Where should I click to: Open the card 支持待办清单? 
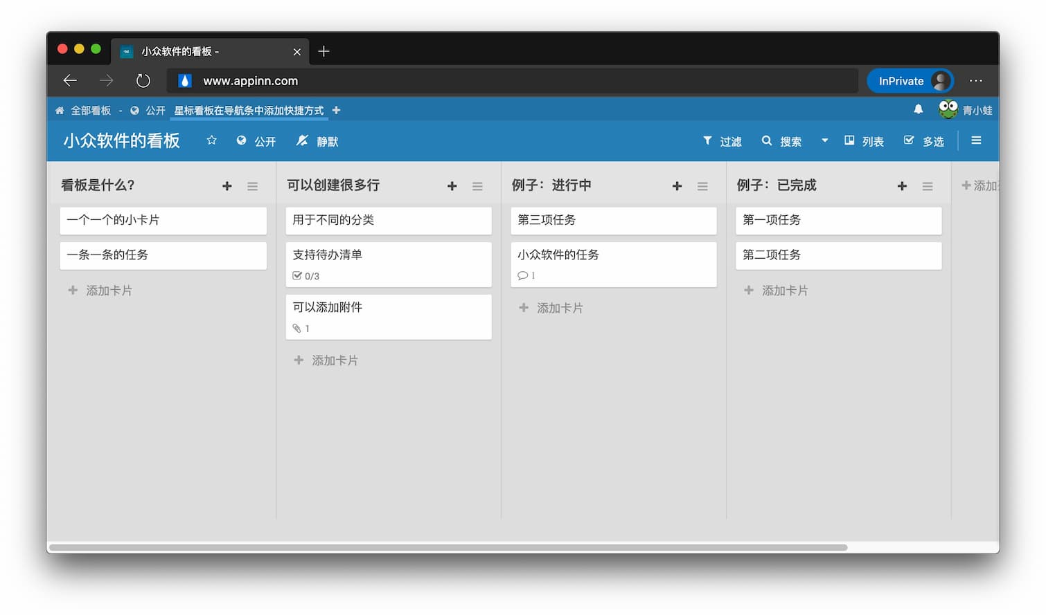click(x=389, y=264)
